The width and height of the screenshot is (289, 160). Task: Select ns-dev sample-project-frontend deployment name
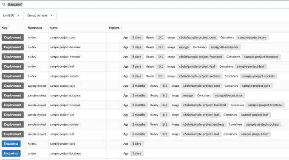pyautogui.click(x=65, y=57)
